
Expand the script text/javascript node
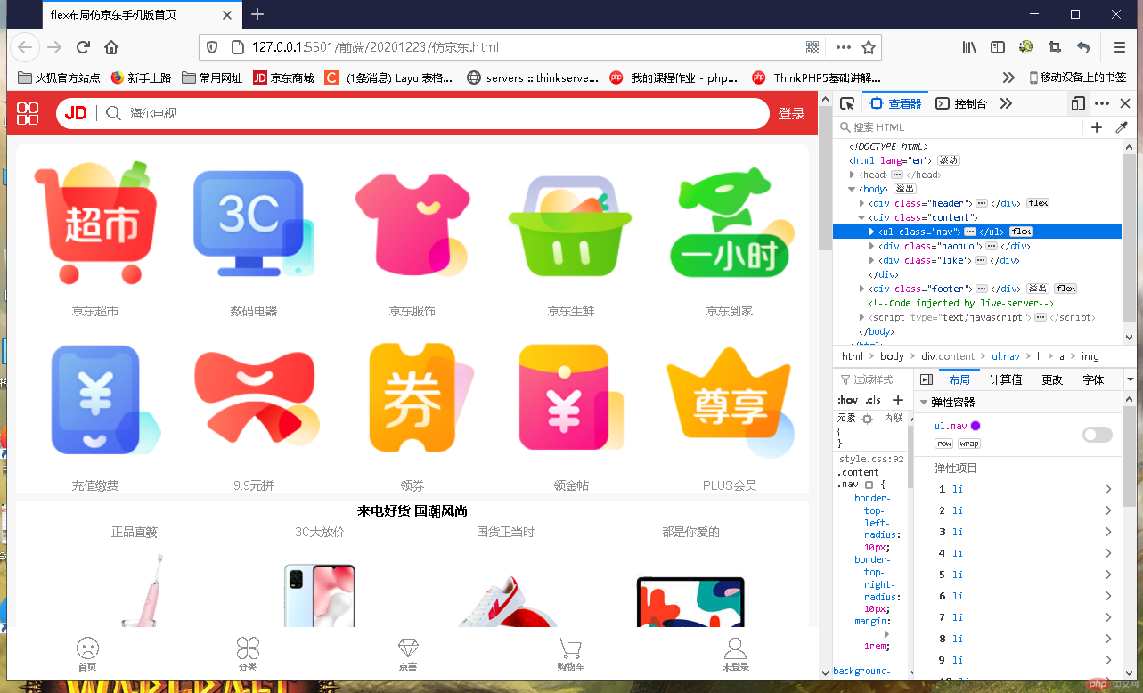[x=861, y=317]
